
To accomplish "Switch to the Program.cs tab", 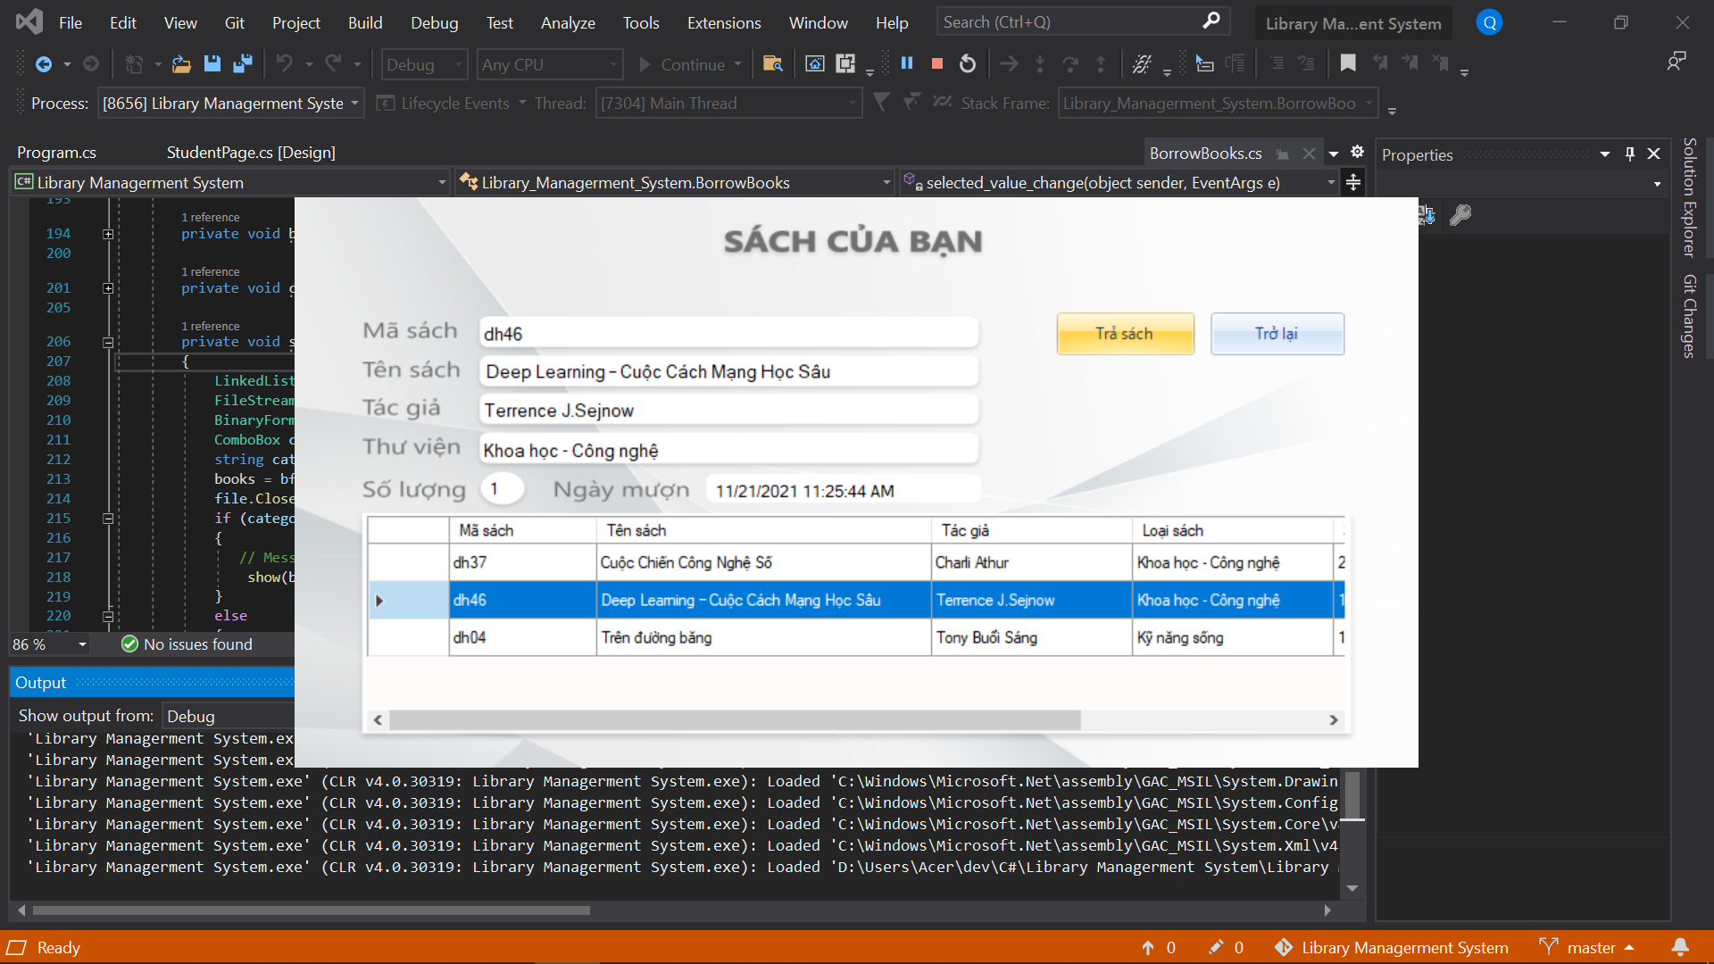I will (56, 153).
